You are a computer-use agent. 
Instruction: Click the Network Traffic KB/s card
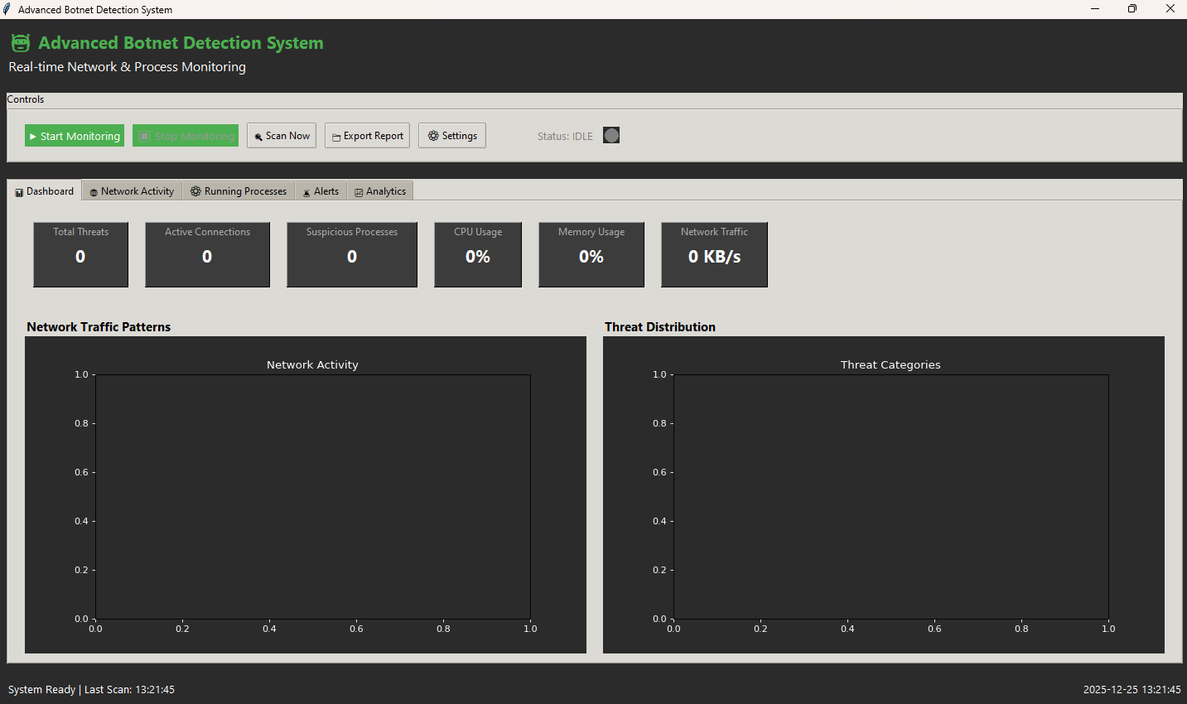click(714, 254)
